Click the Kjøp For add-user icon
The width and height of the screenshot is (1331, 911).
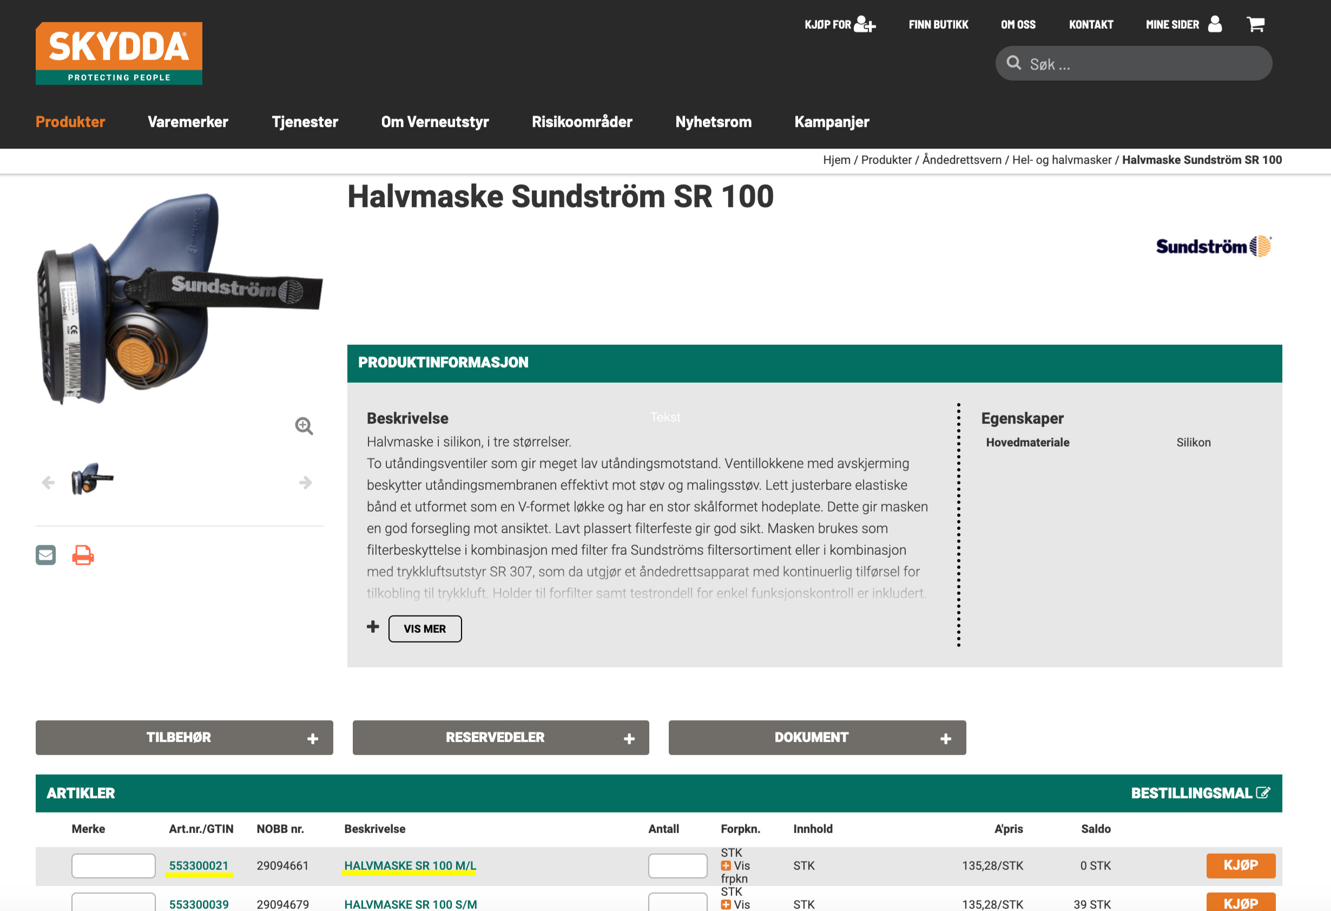pyautogui.click(x=864, y=24)
